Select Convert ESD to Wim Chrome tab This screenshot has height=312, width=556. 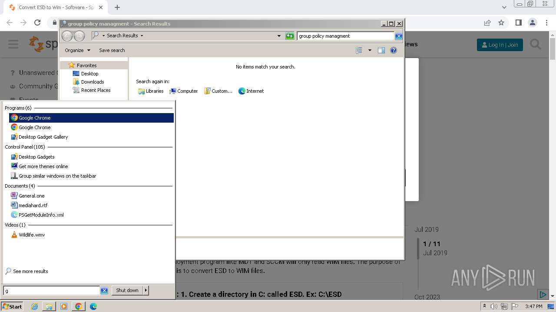(x=56, y=7)
